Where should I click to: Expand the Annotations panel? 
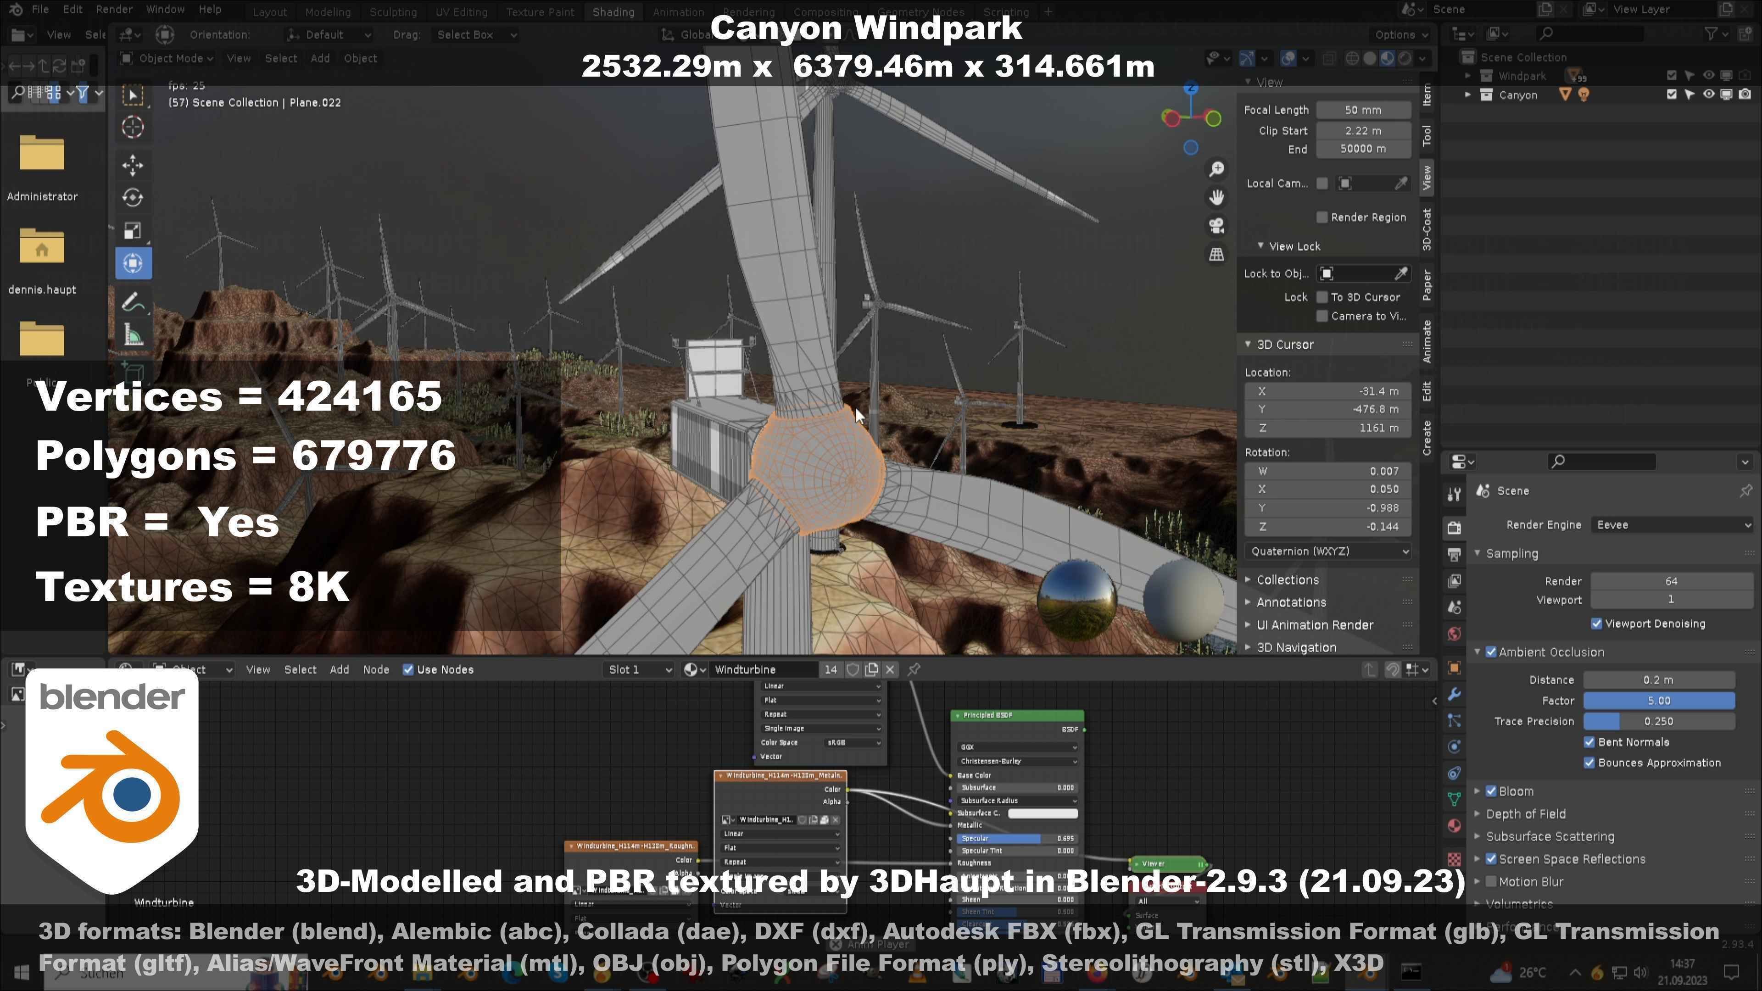click(1291, 602)
